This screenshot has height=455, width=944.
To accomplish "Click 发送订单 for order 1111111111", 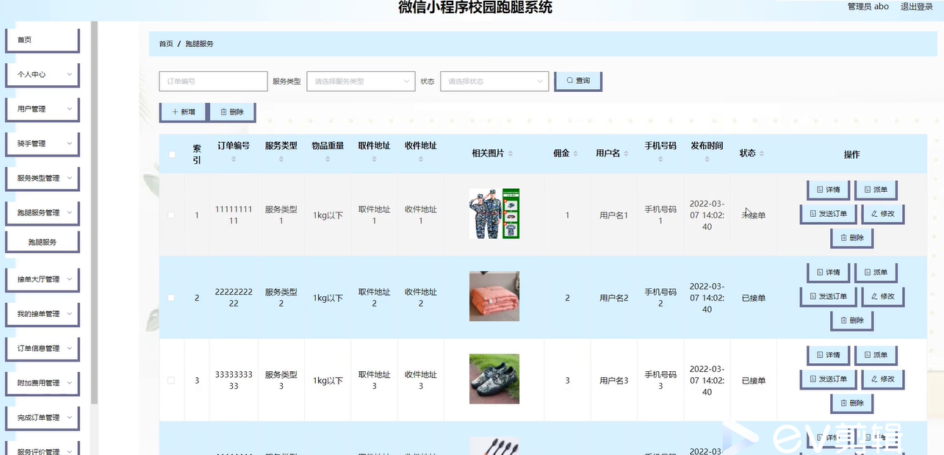I will tap(828, 214).
